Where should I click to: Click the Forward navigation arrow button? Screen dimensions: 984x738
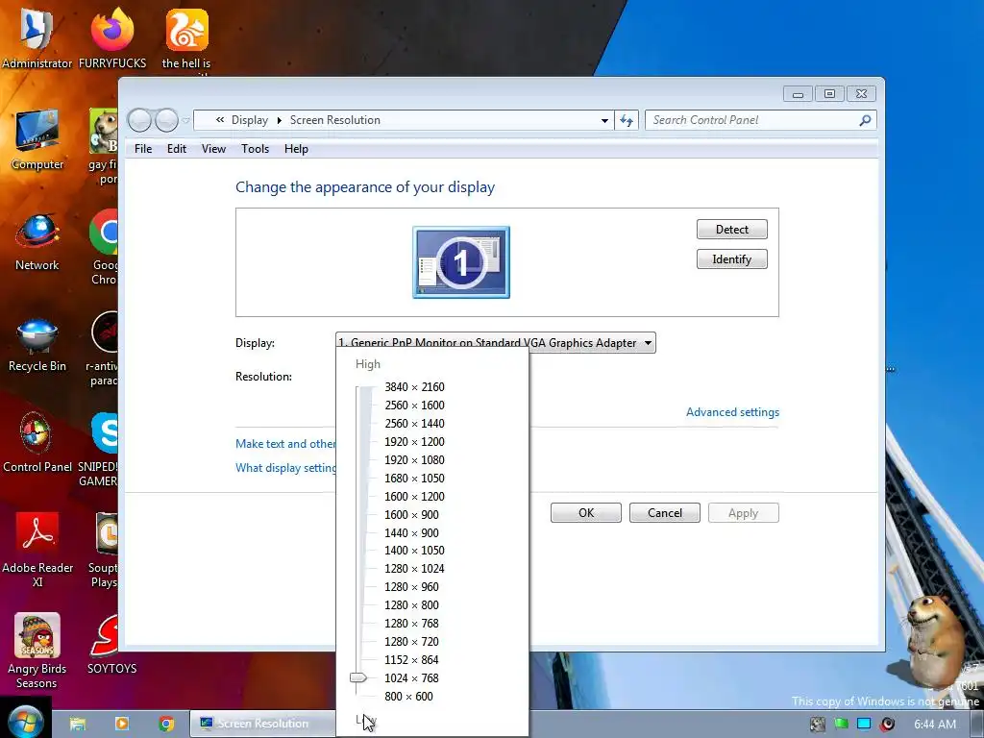pyautogui.click(x=166, y=120)
